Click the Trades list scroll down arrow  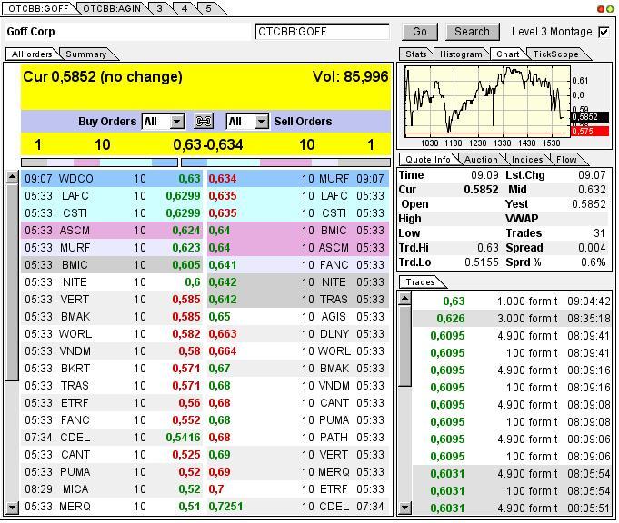pyautogui.click(x=404, y=508)
